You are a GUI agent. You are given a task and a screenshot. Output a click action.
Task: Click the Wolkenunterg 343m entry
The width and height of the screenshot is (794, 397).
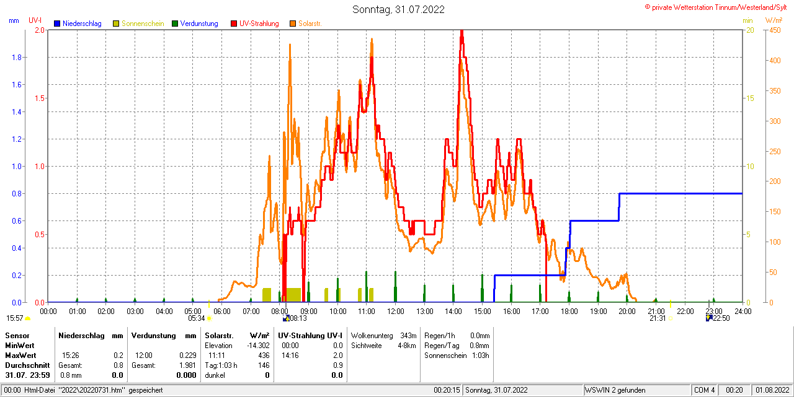click(383, 335)
